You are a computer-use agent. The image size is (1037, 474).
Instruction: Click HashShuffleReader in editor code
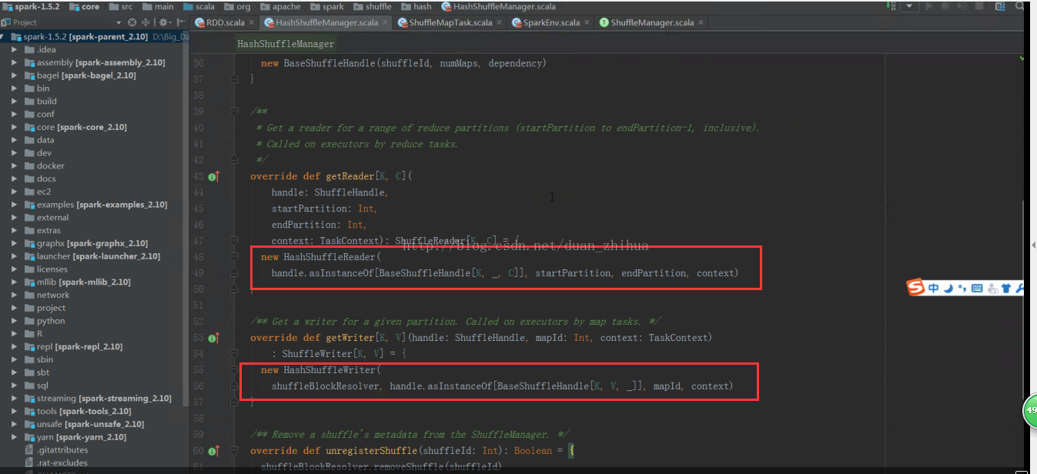(329, 257)
